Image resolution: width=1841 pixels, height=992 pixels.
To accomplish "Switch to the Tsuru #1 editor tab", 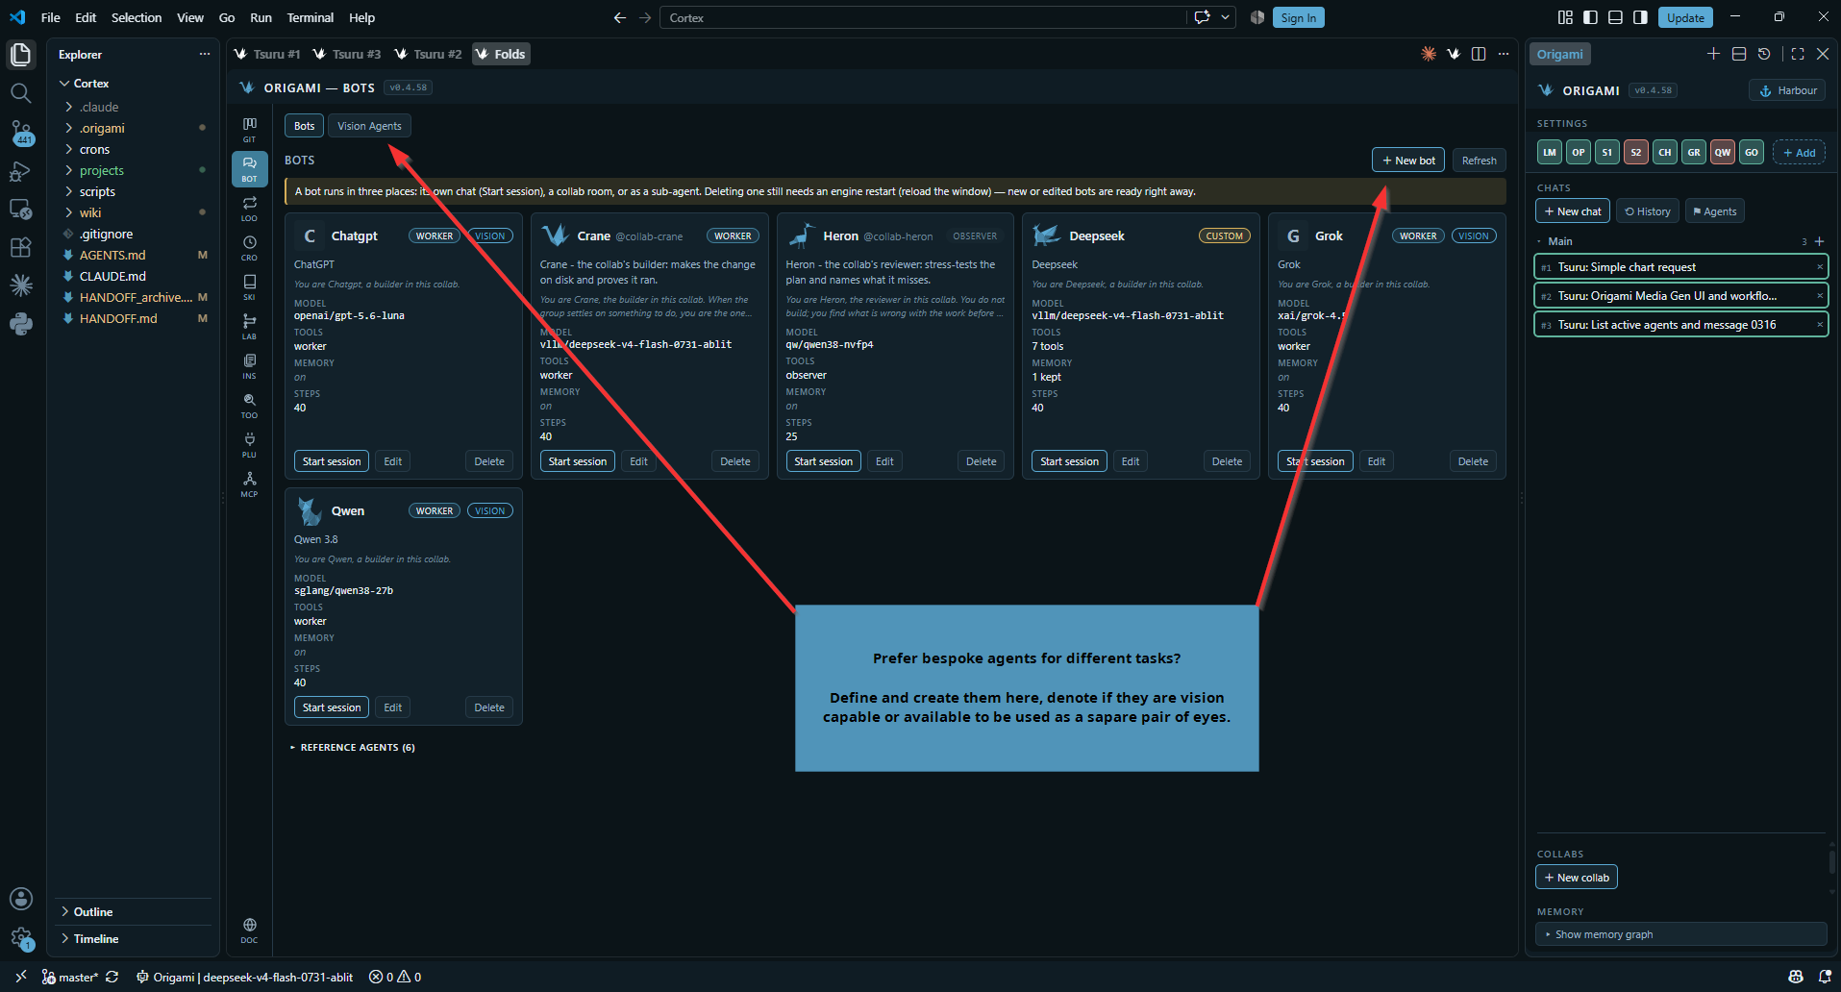I will pos(267,54).
